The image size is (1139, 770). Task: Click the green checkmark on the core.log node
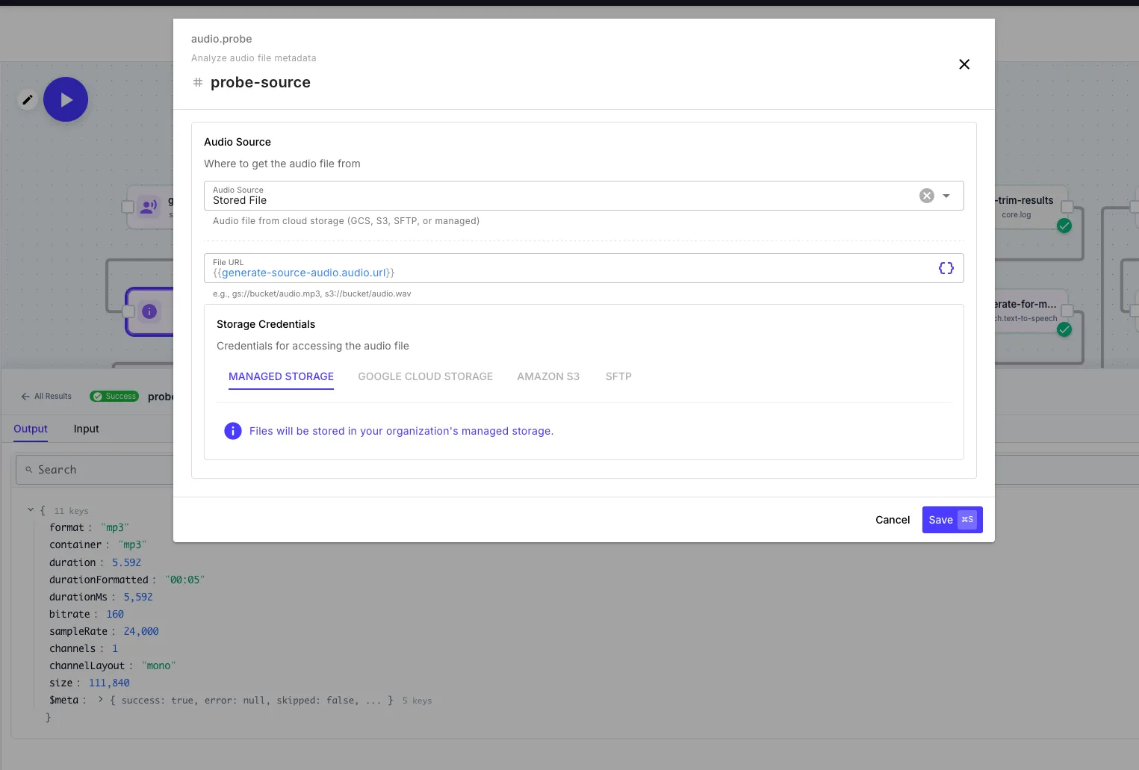click(1064, 225)
